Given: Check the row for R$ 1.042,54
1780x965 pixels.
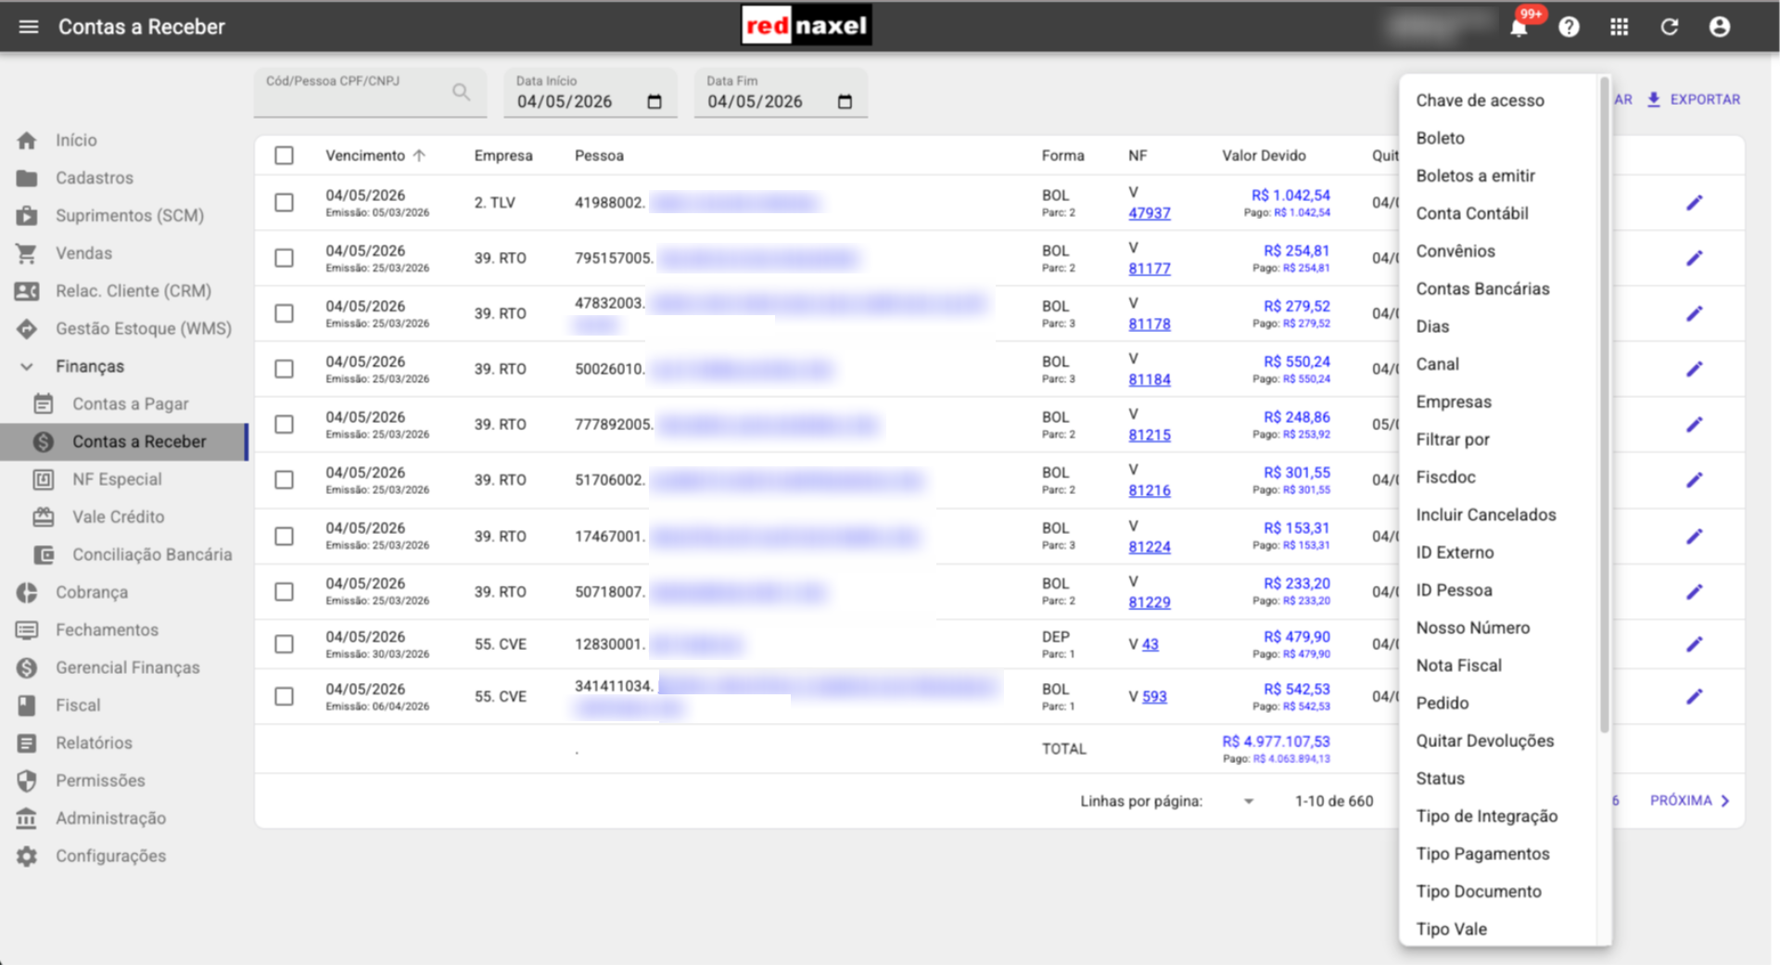Looking at the screenshot, I should pos(284,203).
